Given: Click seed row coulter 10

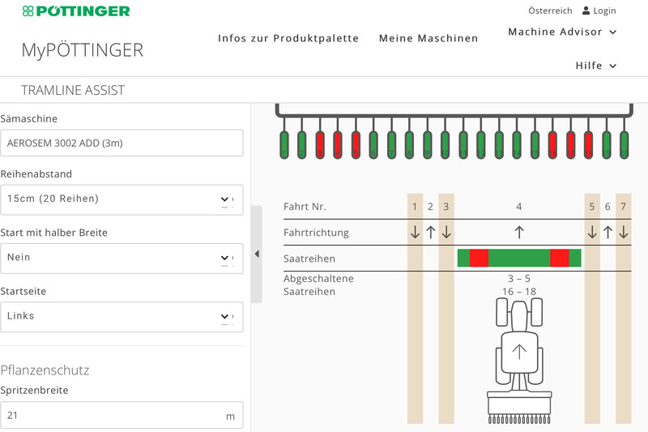Looking at the screenshot, I should (445, 144).
